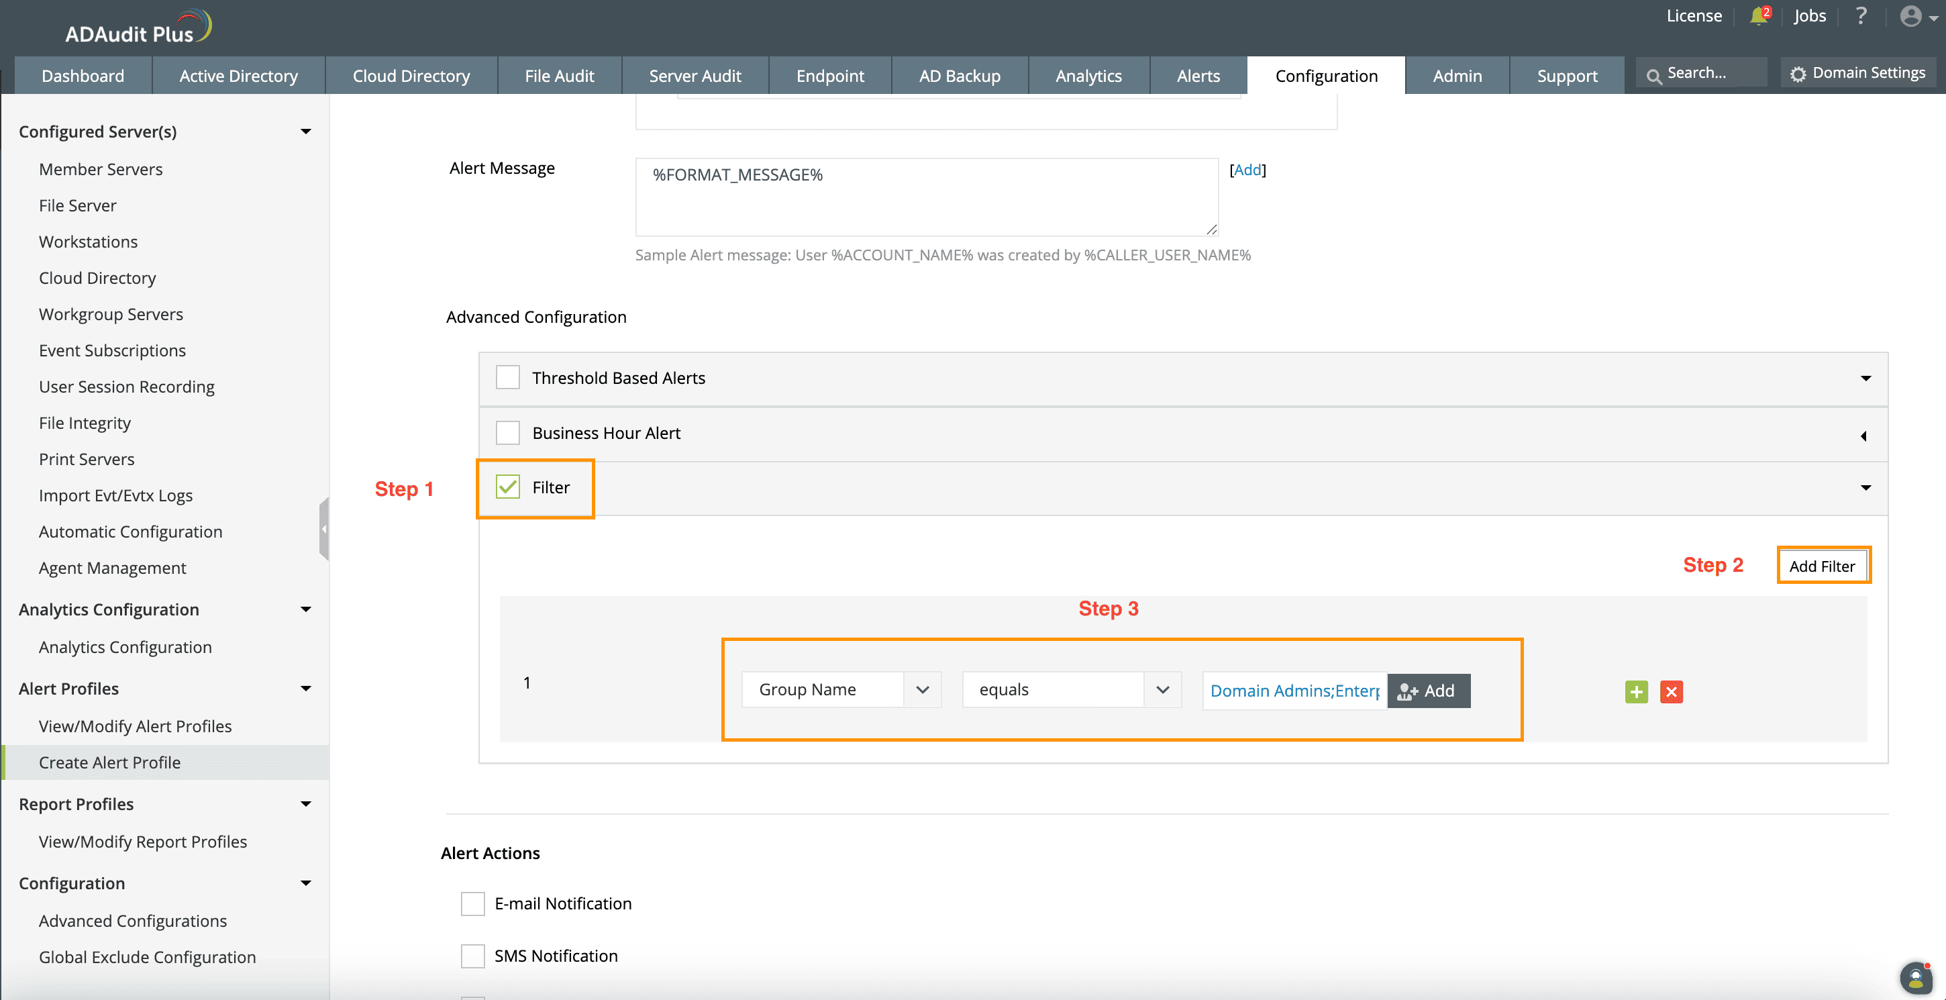Uncheck the Filter checkbox

(508, 487)
